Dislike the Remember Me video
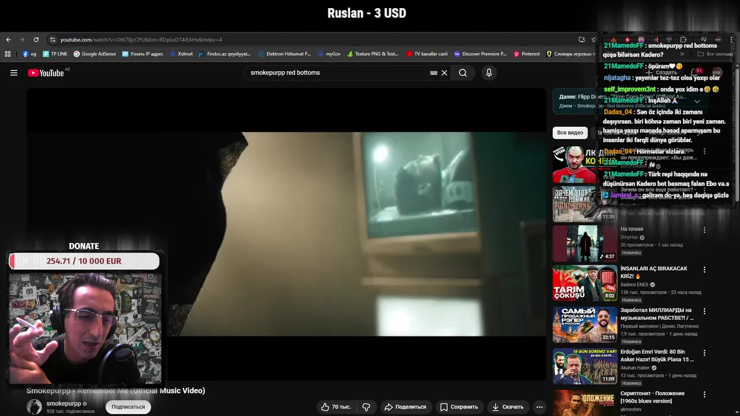The image size is (740, 416). point(367,407)
